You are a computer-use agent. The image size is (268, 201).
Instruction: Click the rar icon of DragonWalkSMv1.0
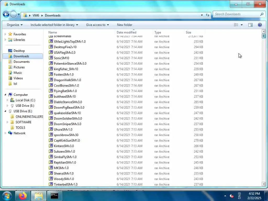(x=51, y=80)
